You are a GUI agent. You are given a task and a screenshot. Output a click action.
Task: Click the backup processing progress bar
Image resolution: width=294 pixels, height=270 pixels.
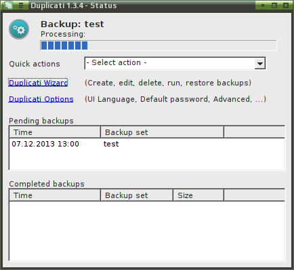(159, 45)
